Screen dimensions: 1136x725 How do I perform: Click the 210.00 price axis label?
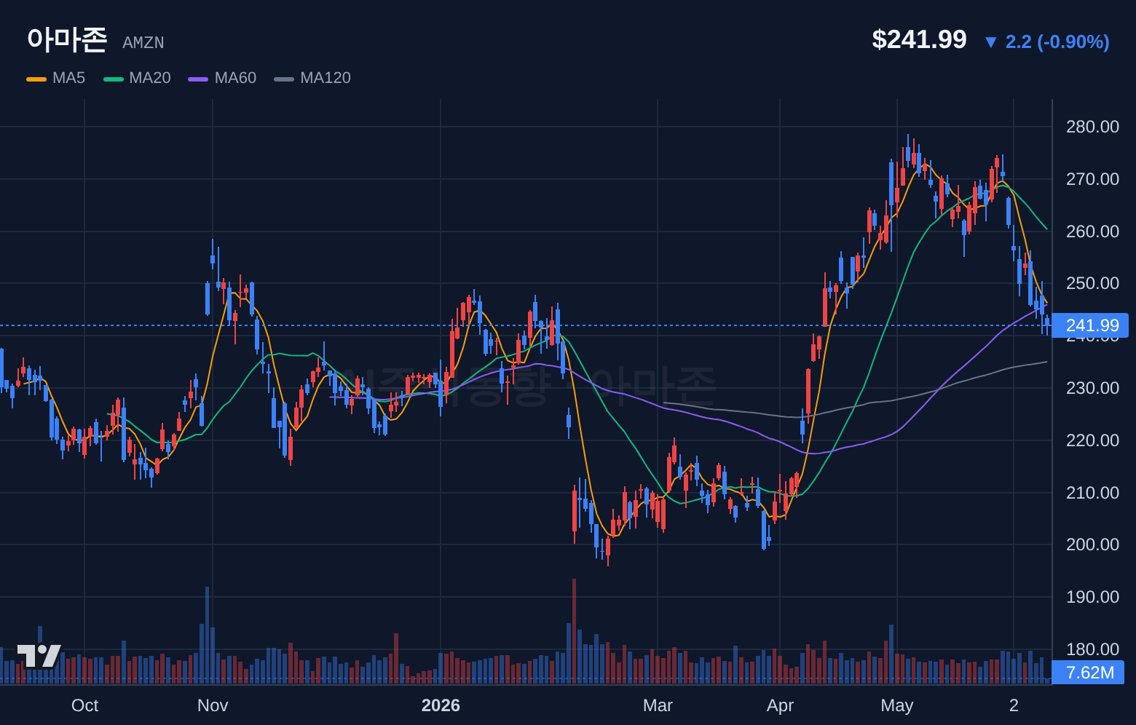[x=1092, y=493]
